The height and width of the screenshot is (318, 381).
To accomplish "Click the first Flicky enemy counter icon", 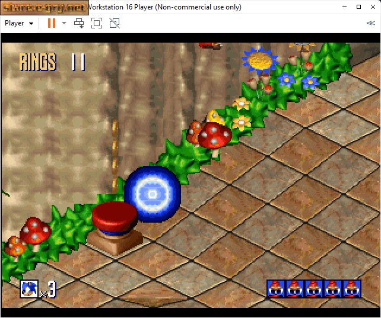I will tap(276, 289).
